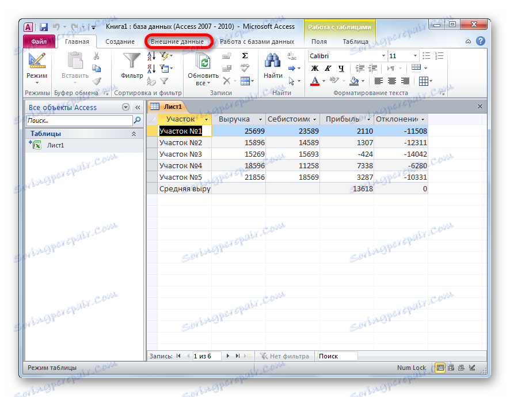The height and width of the screenshot is (397, 510).
Task: Open the Все объекты Access pane menu
Action: coord(125,107)
